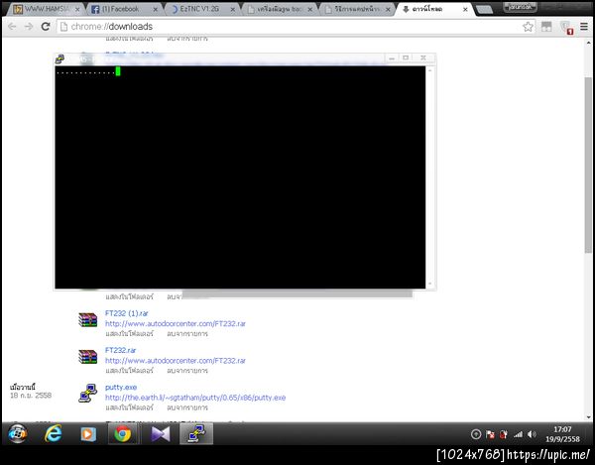
Task: Switch to the WWW.HAMSIAM tab
Action: coord(47,9)
